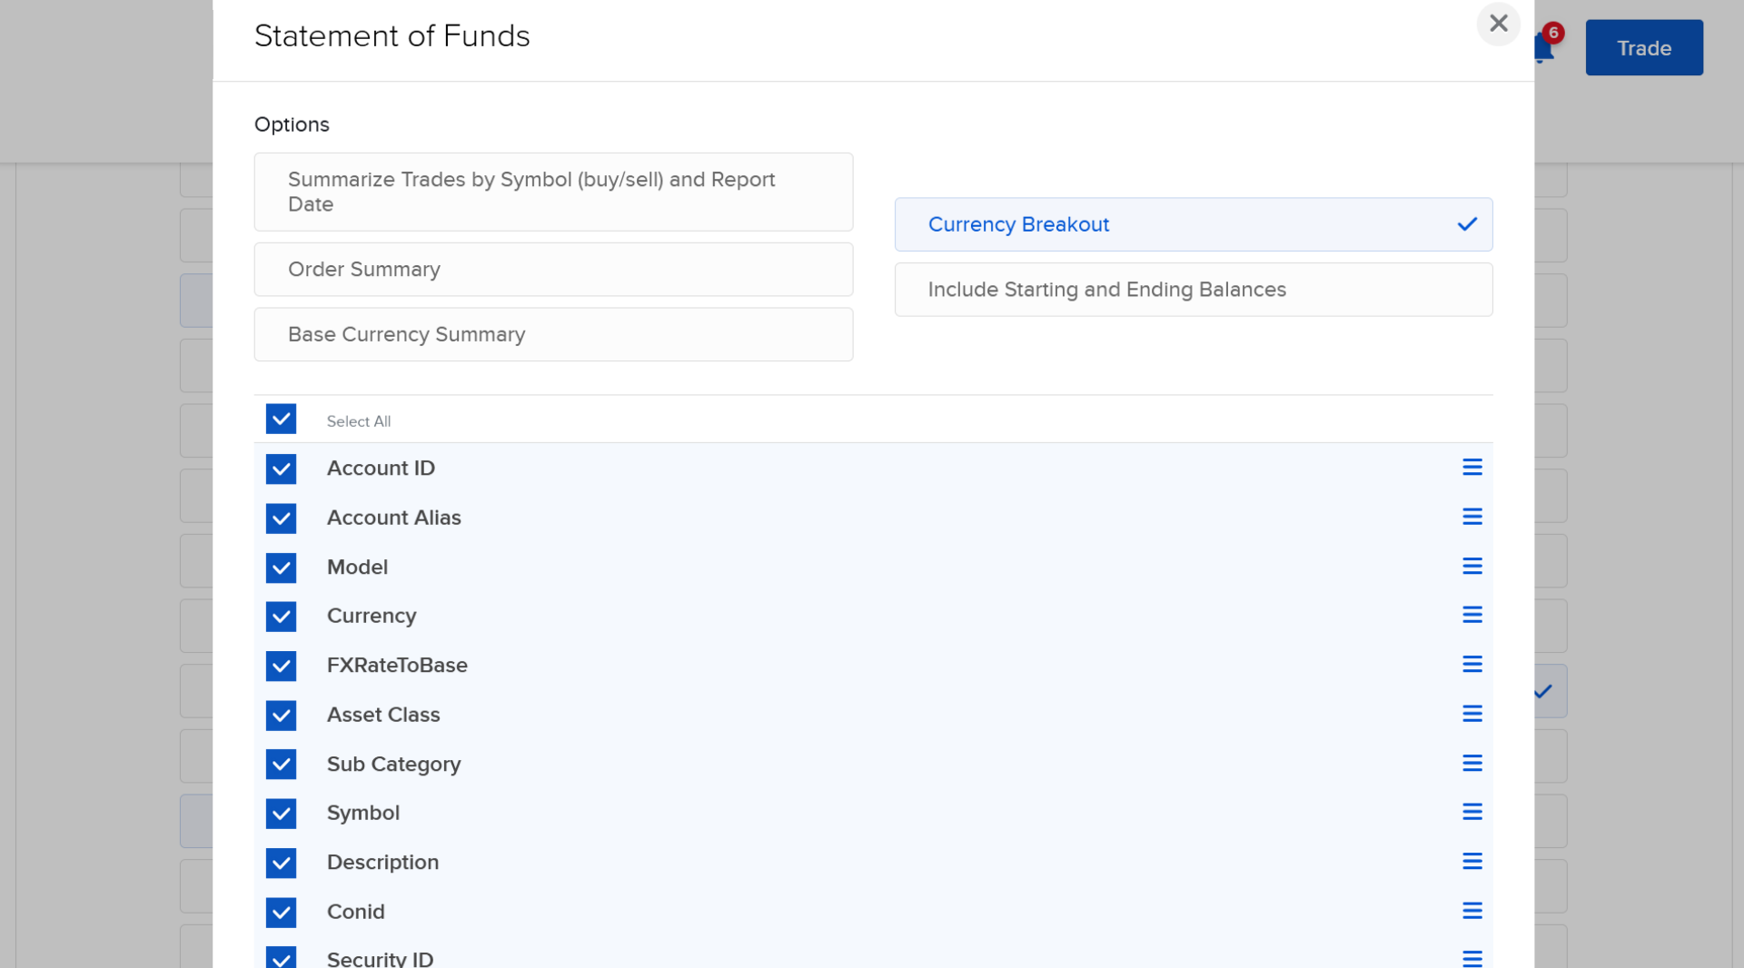Click the reorder icon for Currency field

pos(1472,615)
